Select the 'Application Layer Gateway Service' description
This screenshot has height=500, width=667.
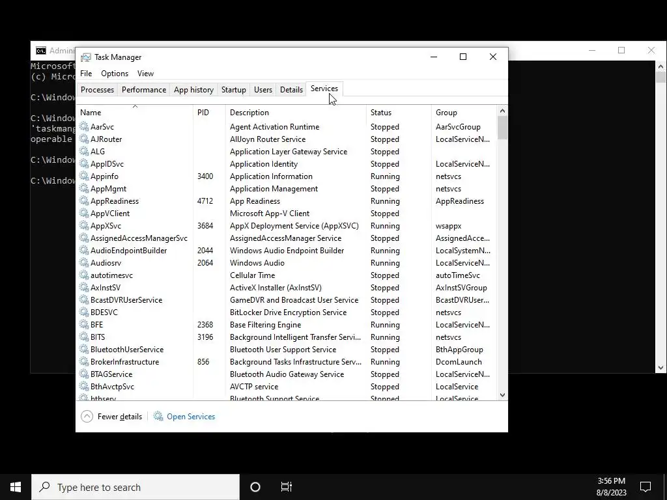pos(289,151)
